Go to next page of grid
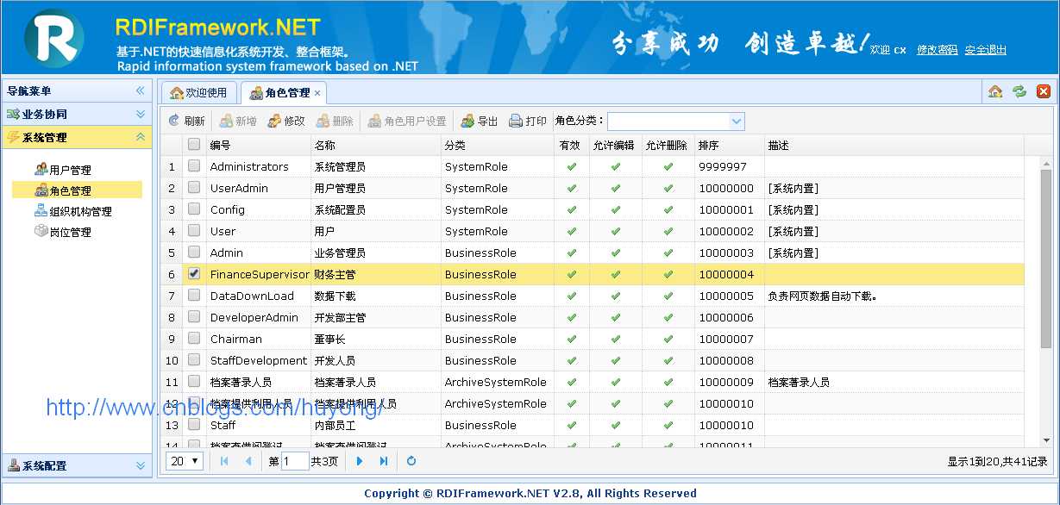 (360, 461)
